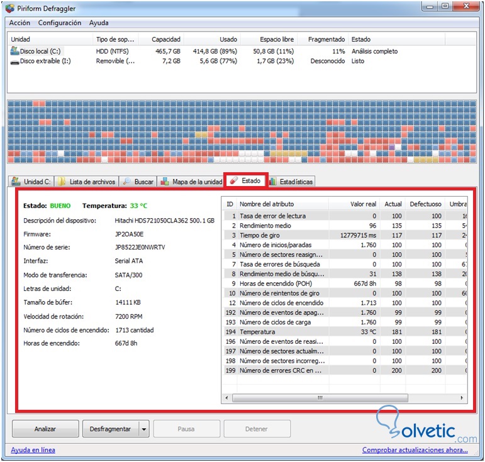This screenshot has height=462, width=485.
Task: Select the Estado tab
Action: (246, 180)
